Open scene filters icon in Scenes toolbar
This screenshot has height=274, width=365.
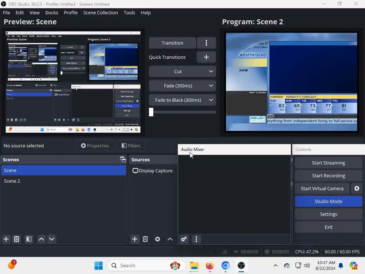coord(29,239)
